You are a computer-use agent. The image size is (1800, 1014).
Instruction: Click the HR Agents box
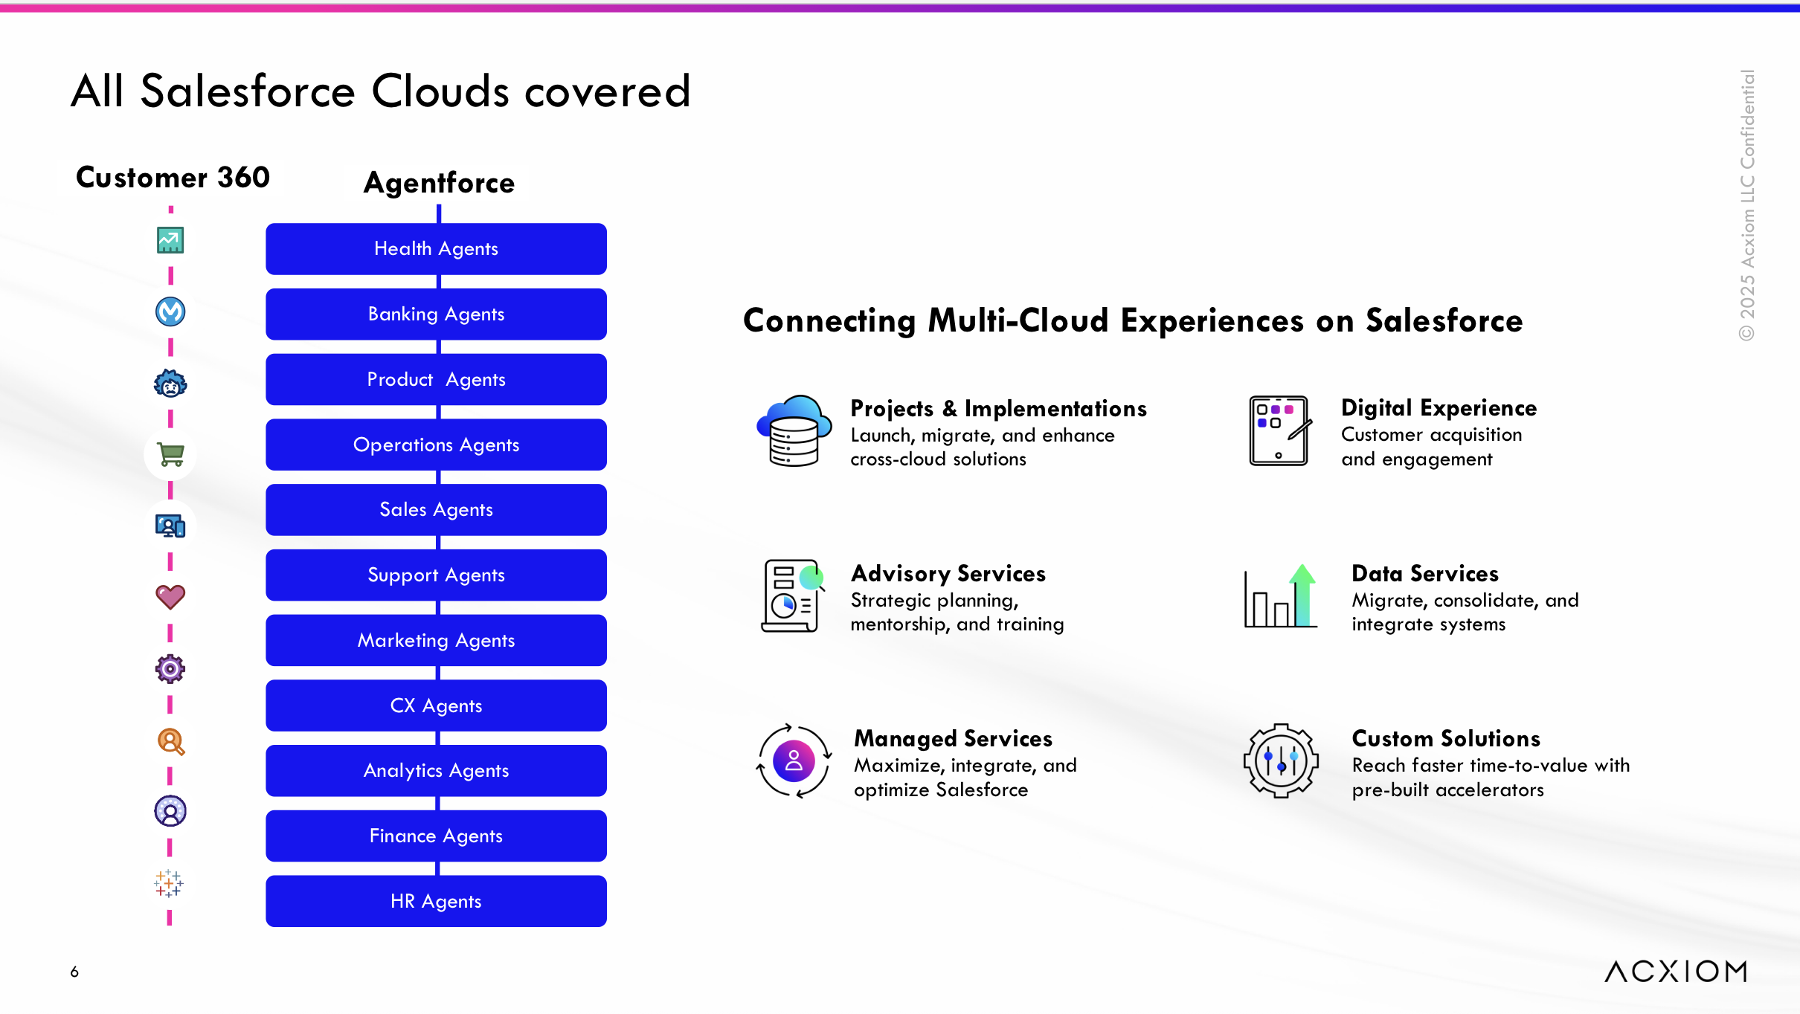pyautogui.click(x=436, y=901)
